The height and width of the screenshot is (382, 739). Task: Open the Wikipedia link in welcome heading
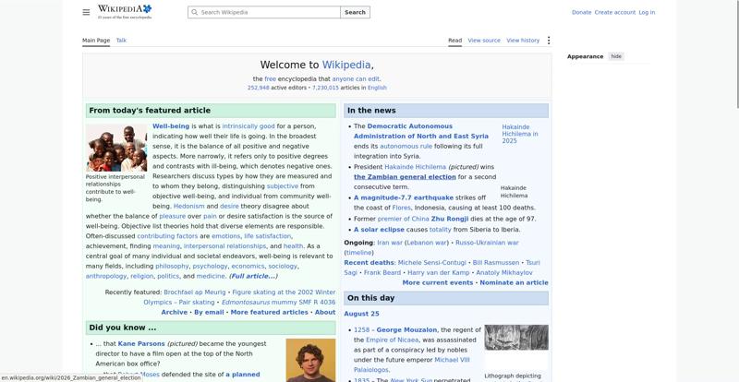pyautogui.click(x=346, y=65)
